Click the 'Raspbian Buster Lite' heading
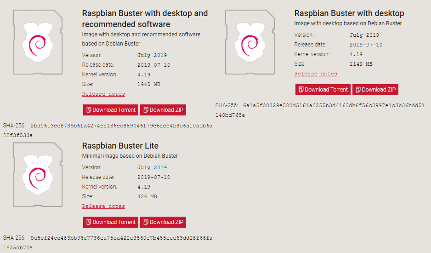431x253 pixels. click(120, 146)
